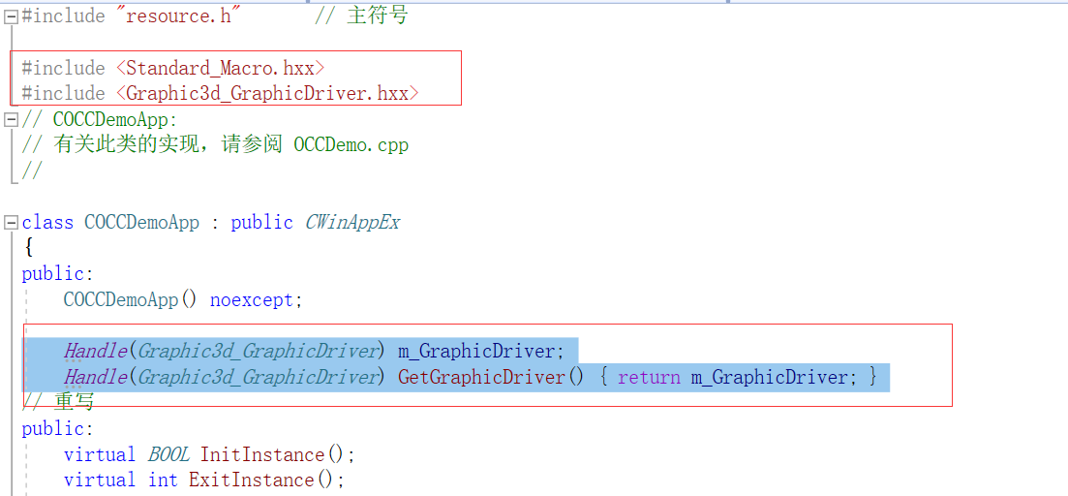The image size is (1068, 496).
Task: Collapse the #include "resource.h" region
Action: click(11, 17)
